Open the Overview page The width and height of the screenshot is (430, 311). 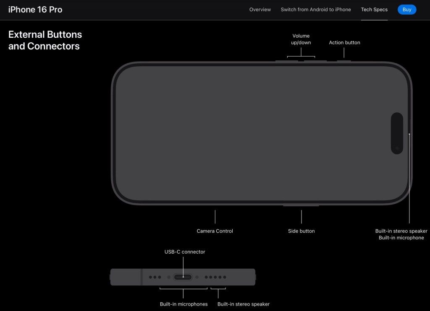(260, 10)
